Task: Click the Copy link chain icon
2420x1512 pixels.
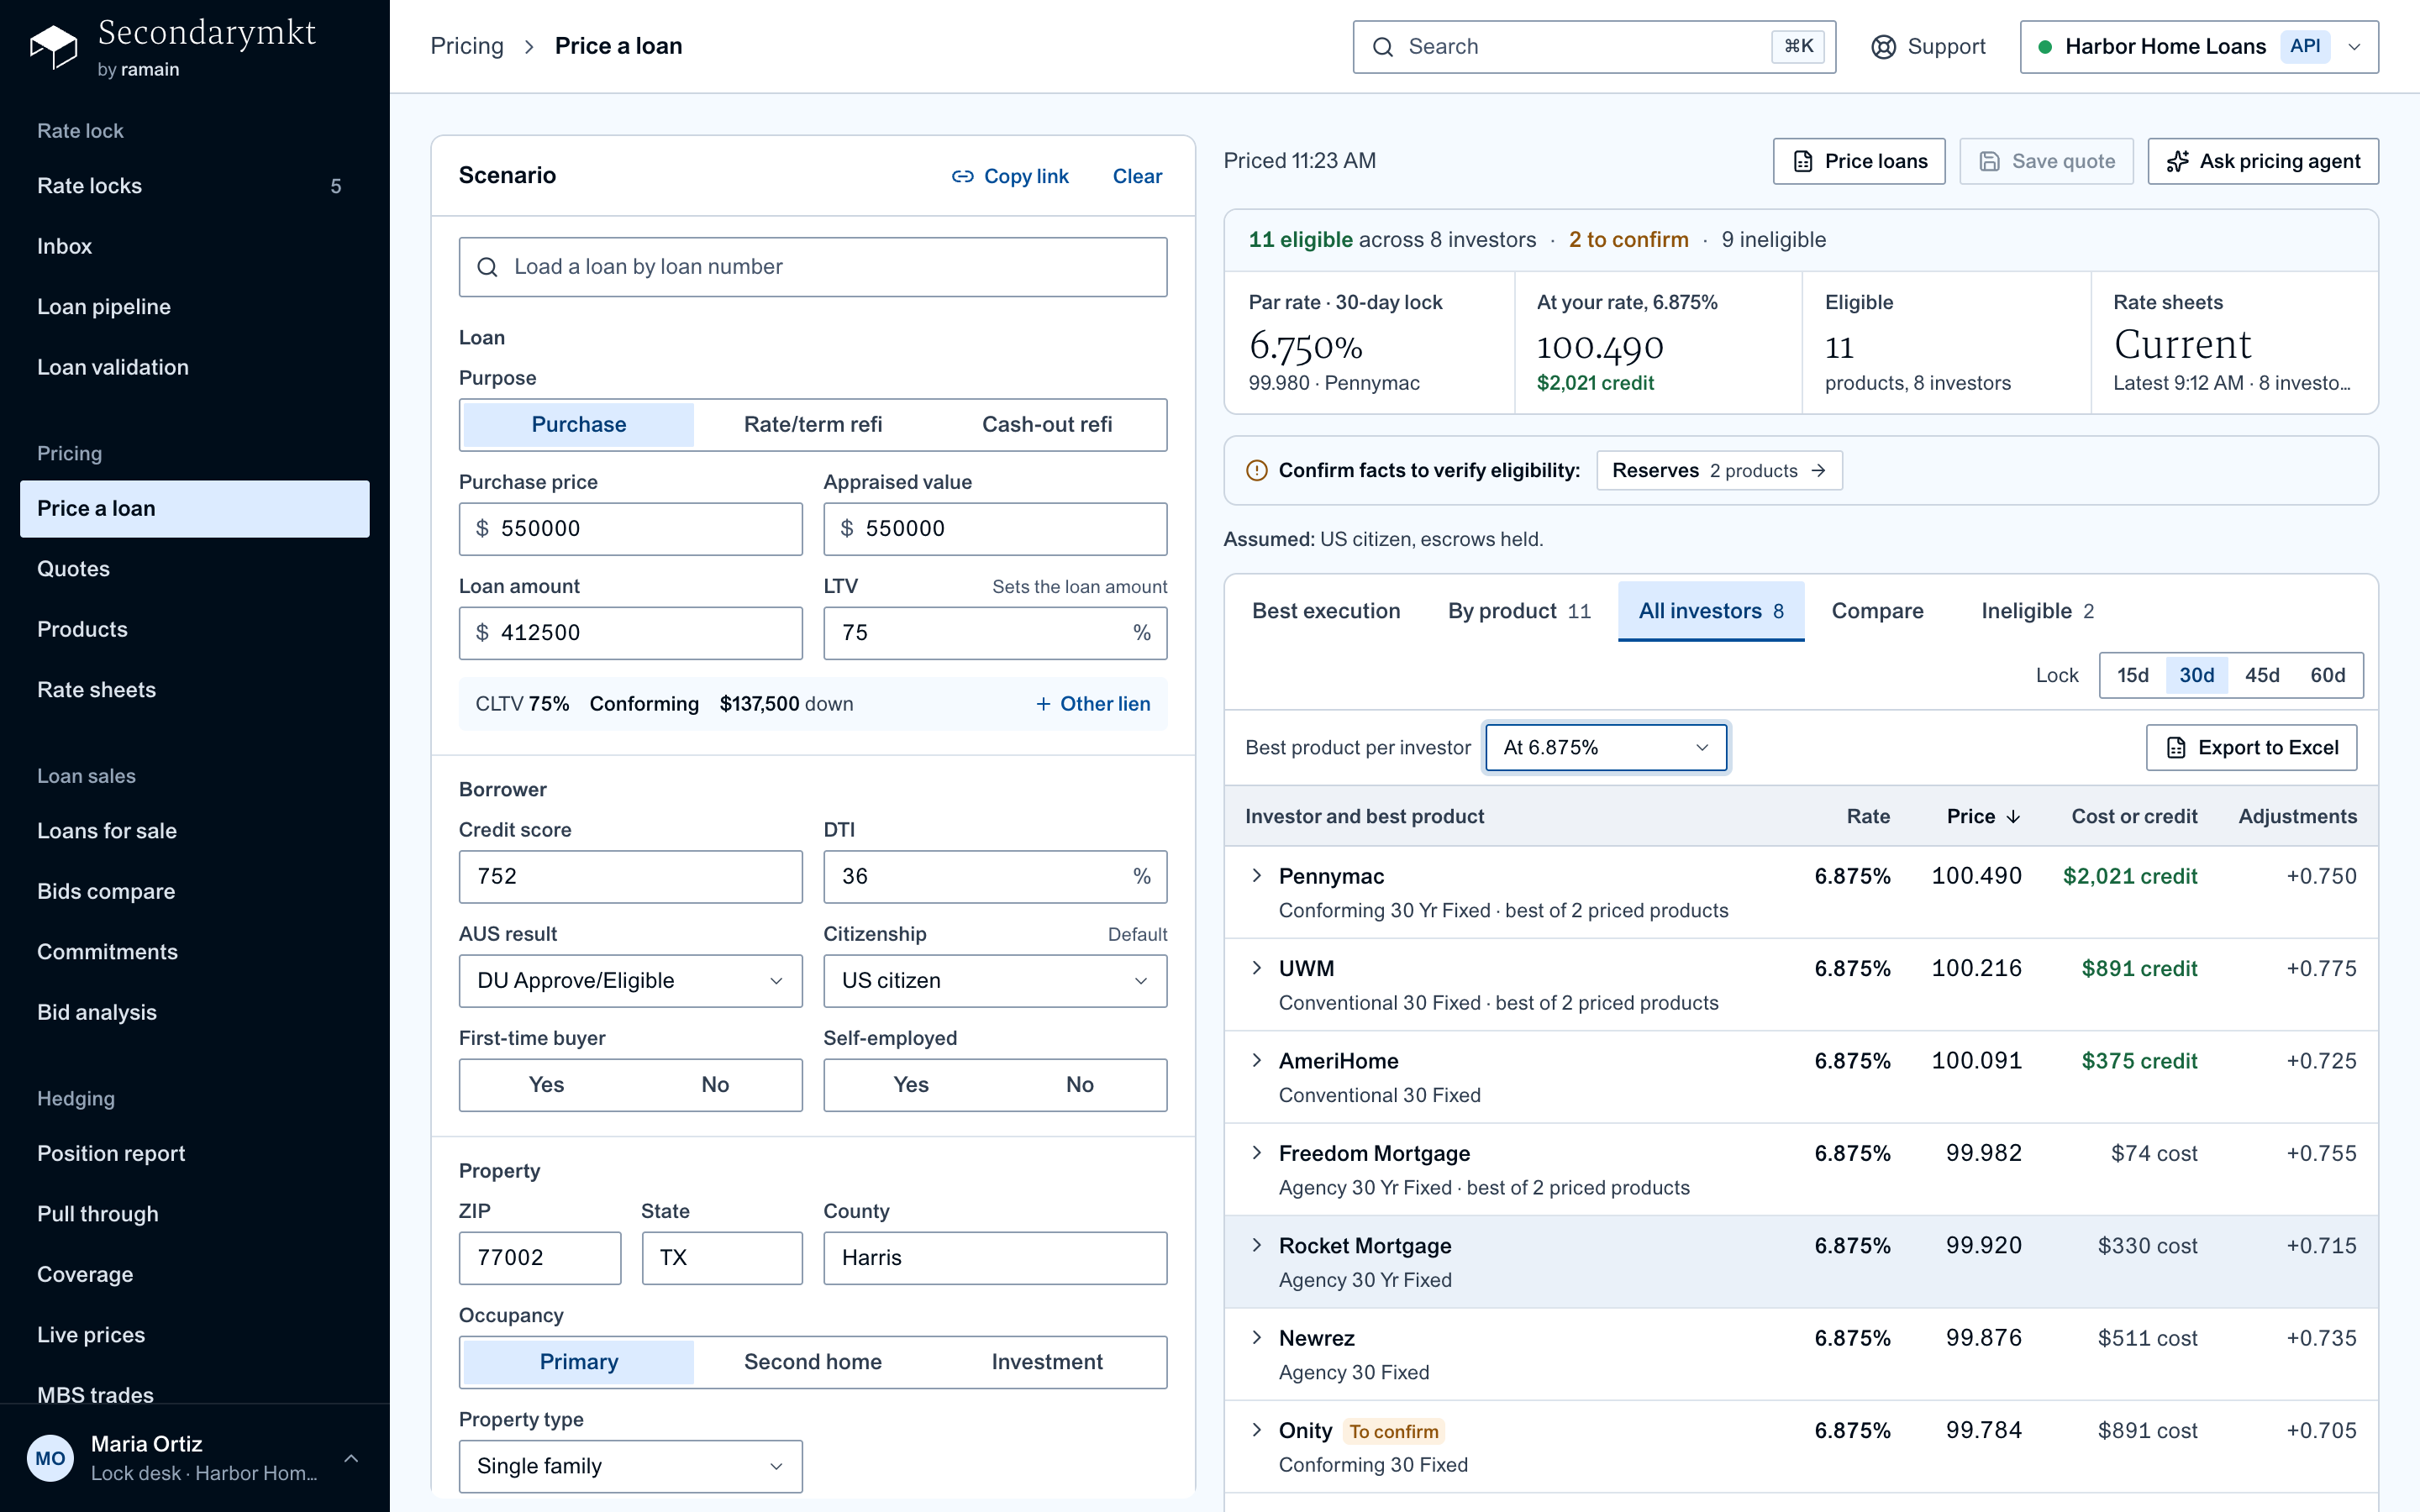Action: (x=962, y=176)
